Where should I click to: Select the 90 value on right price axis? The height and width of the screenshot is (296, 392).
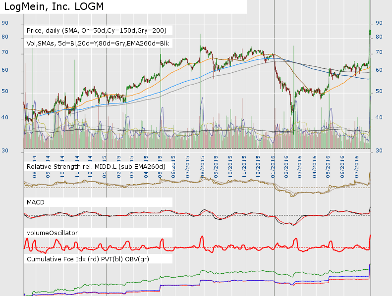379,23
